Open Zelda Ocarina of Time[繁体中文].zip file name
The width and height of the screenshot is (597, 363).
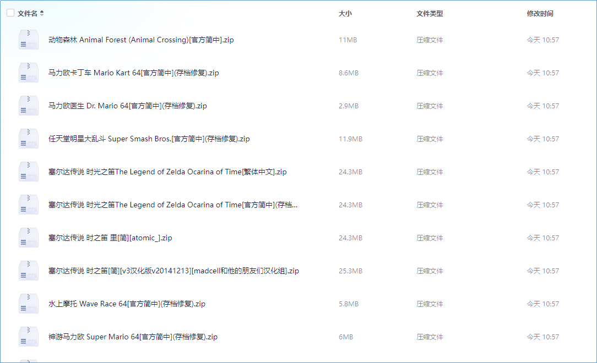[167, 172]
